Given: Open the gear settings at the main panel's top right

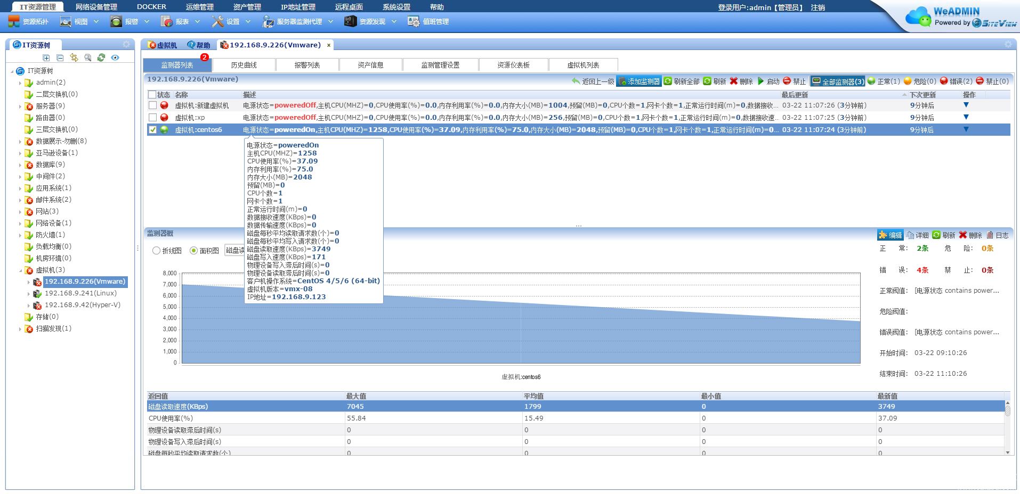Looking at the screenshot, I should (x=1008, y=44).
